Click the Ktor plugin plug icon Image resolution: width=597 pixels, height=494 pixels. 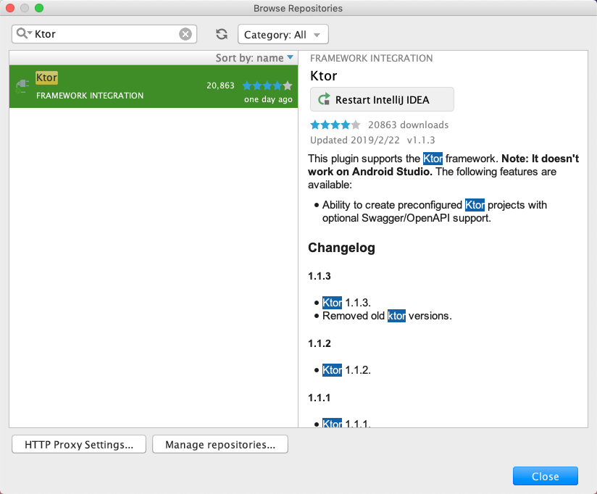22,86
